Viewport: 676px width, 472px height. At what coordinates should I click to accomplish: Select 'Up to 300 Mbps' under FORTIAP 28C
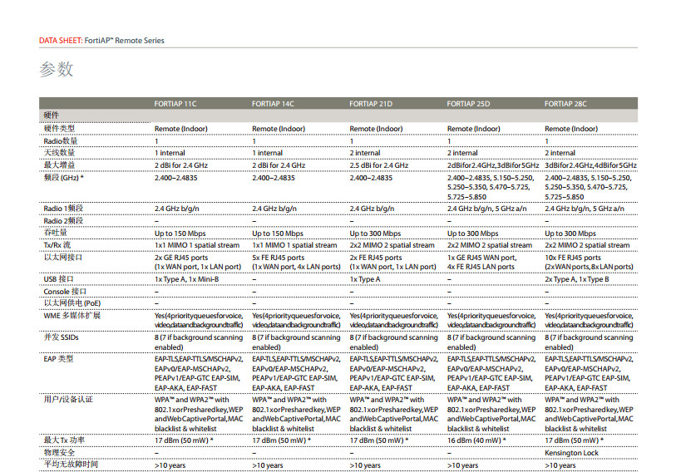(x=570, y=234)
